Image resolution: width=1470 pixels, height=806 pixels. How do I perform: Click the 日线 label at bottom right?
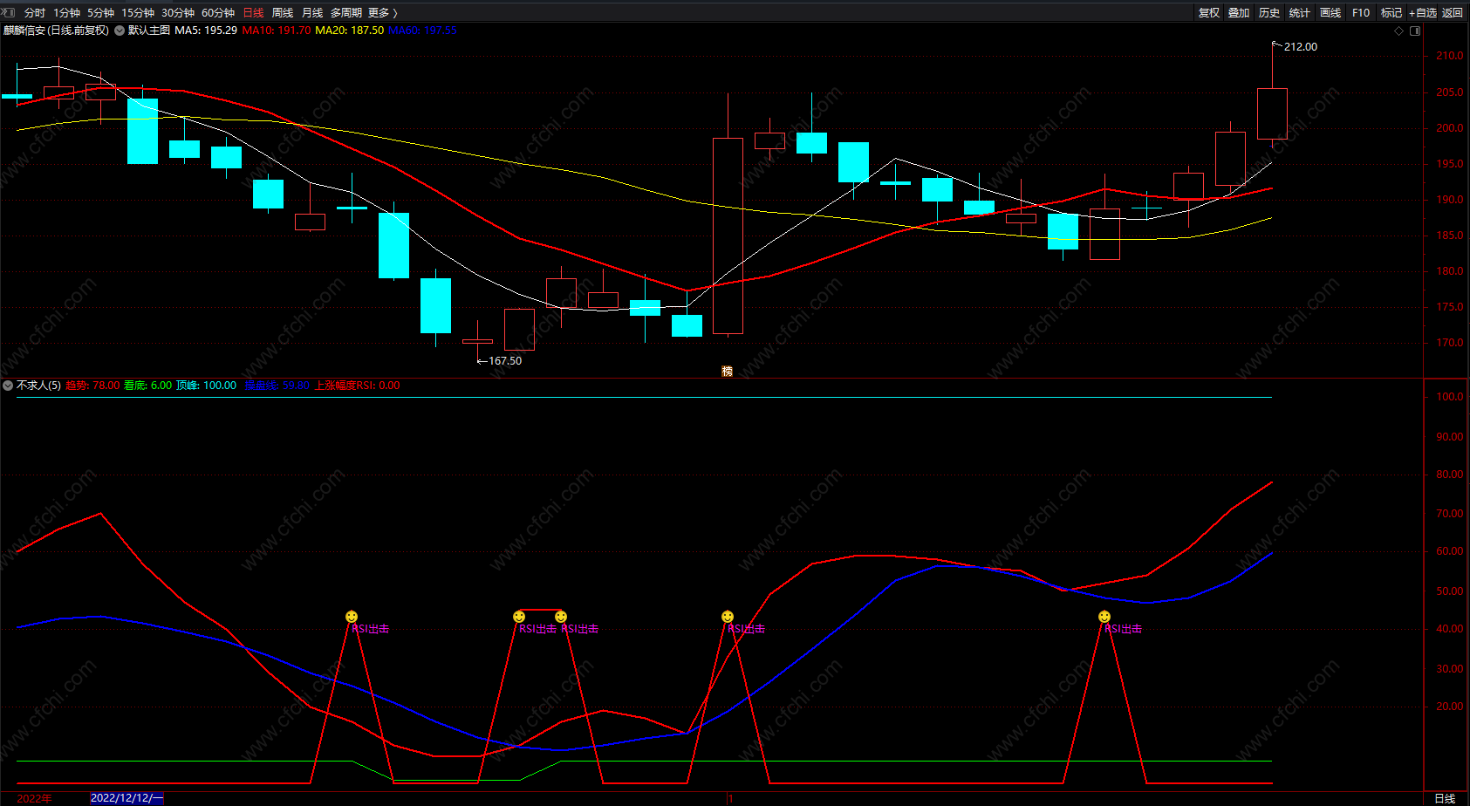[x=1446, y=798]
